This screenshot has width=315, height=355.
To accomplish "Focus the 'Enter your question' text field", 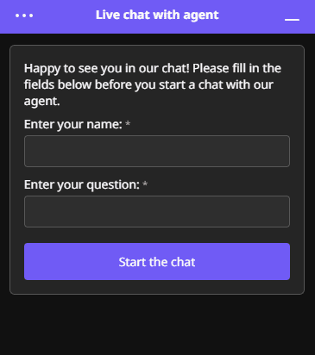I will click(x=157, y=211).
